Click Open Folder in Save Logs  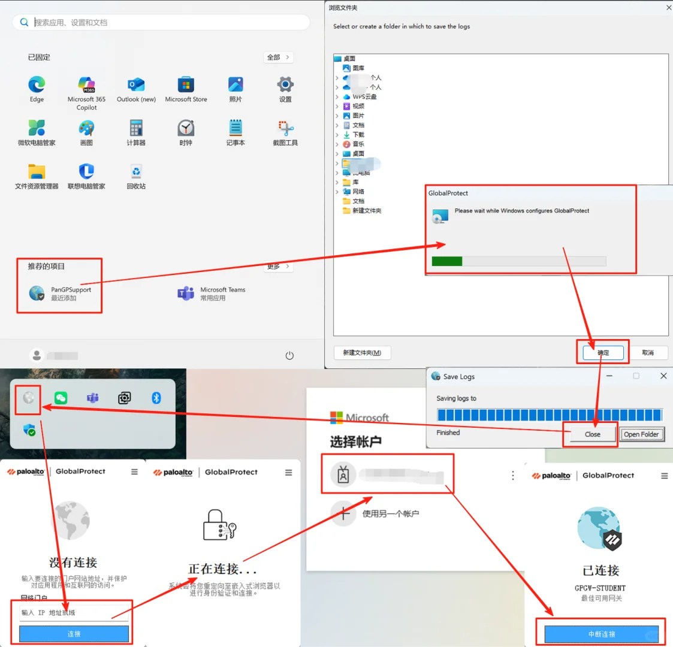(x=641, y=434)
